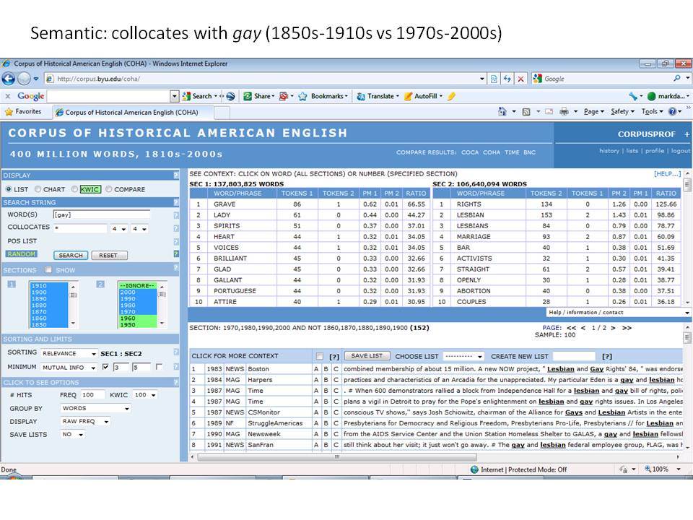
Task: Click the CREATE NEW LIST text field
Action: (x=574, y=356)
